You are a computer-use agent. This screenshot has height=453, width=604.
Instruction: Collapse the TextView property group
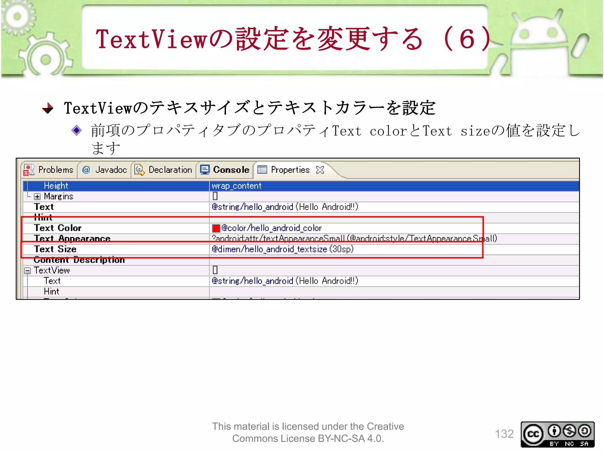click(x=27, y=271)
